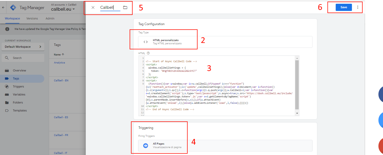This screenshot has height=155, width=383.
Task: Click the All Pages trigger eye icon
Action: pos(145,146)
